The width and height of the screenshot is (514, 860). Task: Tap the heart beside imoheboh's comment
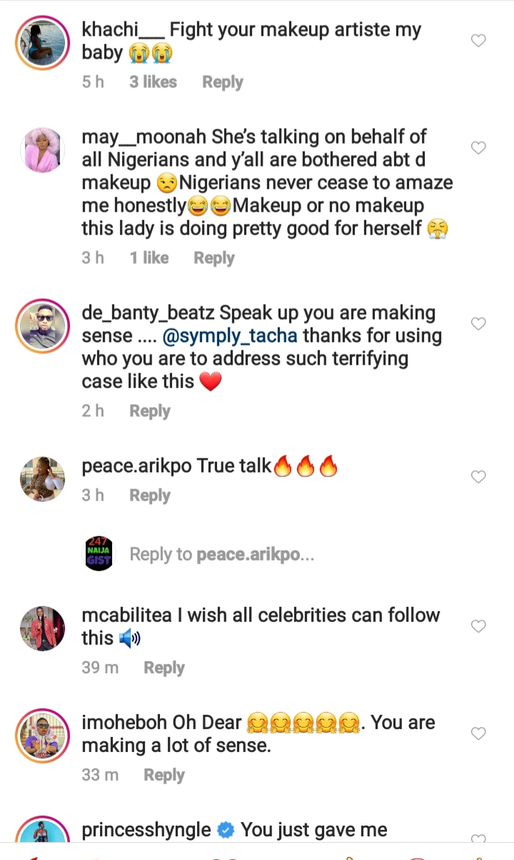click(478, 733)
